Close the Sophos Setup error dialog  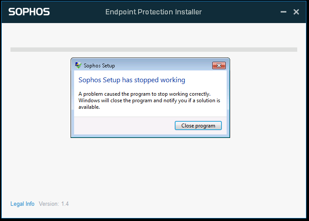(x=219, y=66)
